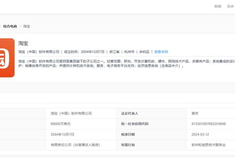Image resolution: width=235 pixels, height=158 pixels.
Task: Click legal representative name 蒋芳
Action: pyautogui.click(x=195, y=113)
